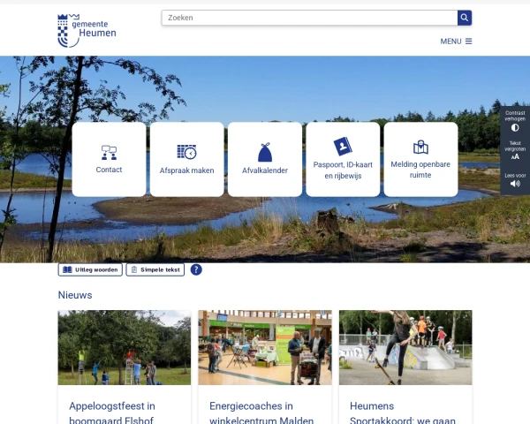Image resolution: width=530 pixels, height=424 pixels.
Task: Click the Afspraak maken calendar clock icon
Action: [x=187, y=152]
